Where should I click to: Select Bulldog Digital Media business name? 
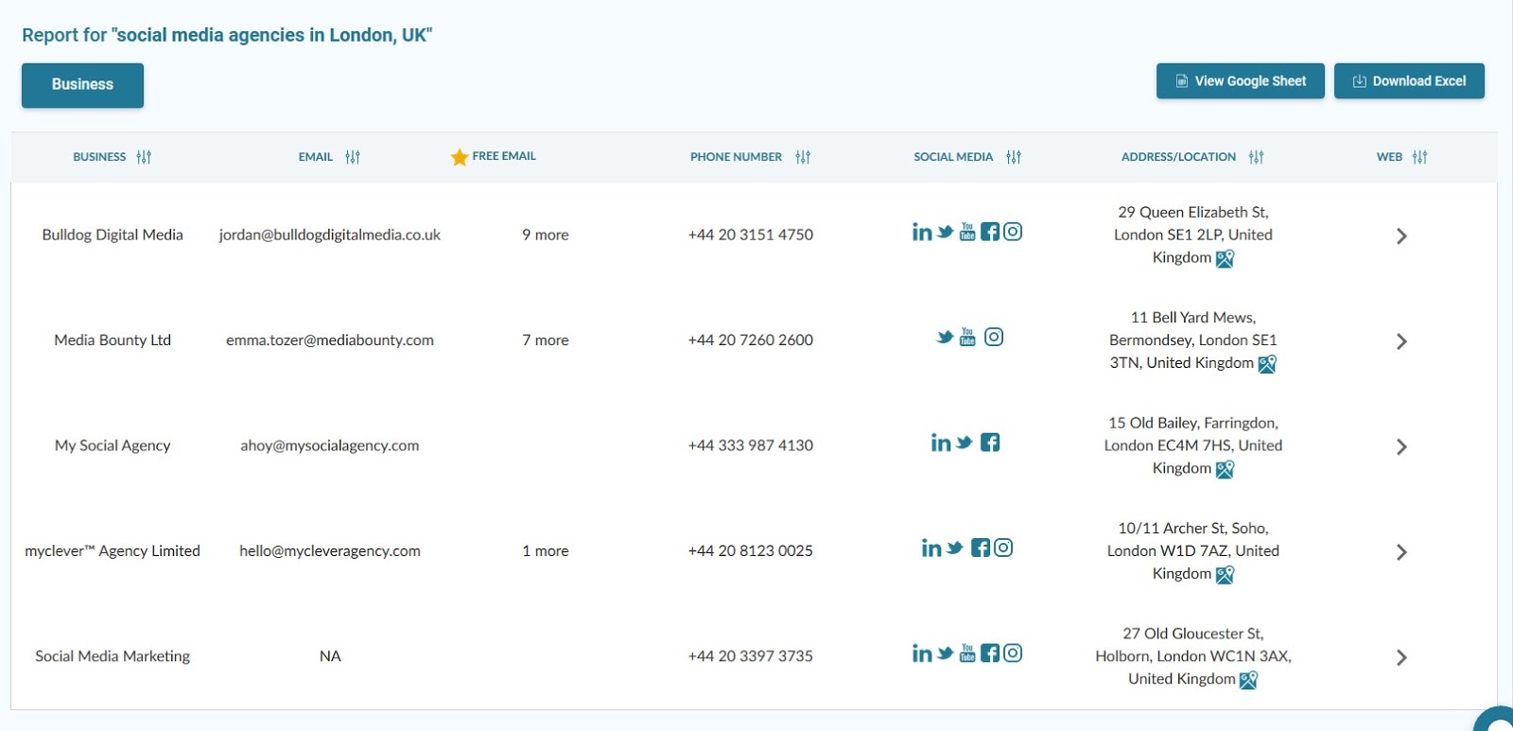[x=113, y=235]
